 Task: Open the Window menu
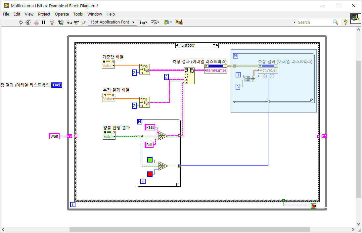(x=95, y=14)
